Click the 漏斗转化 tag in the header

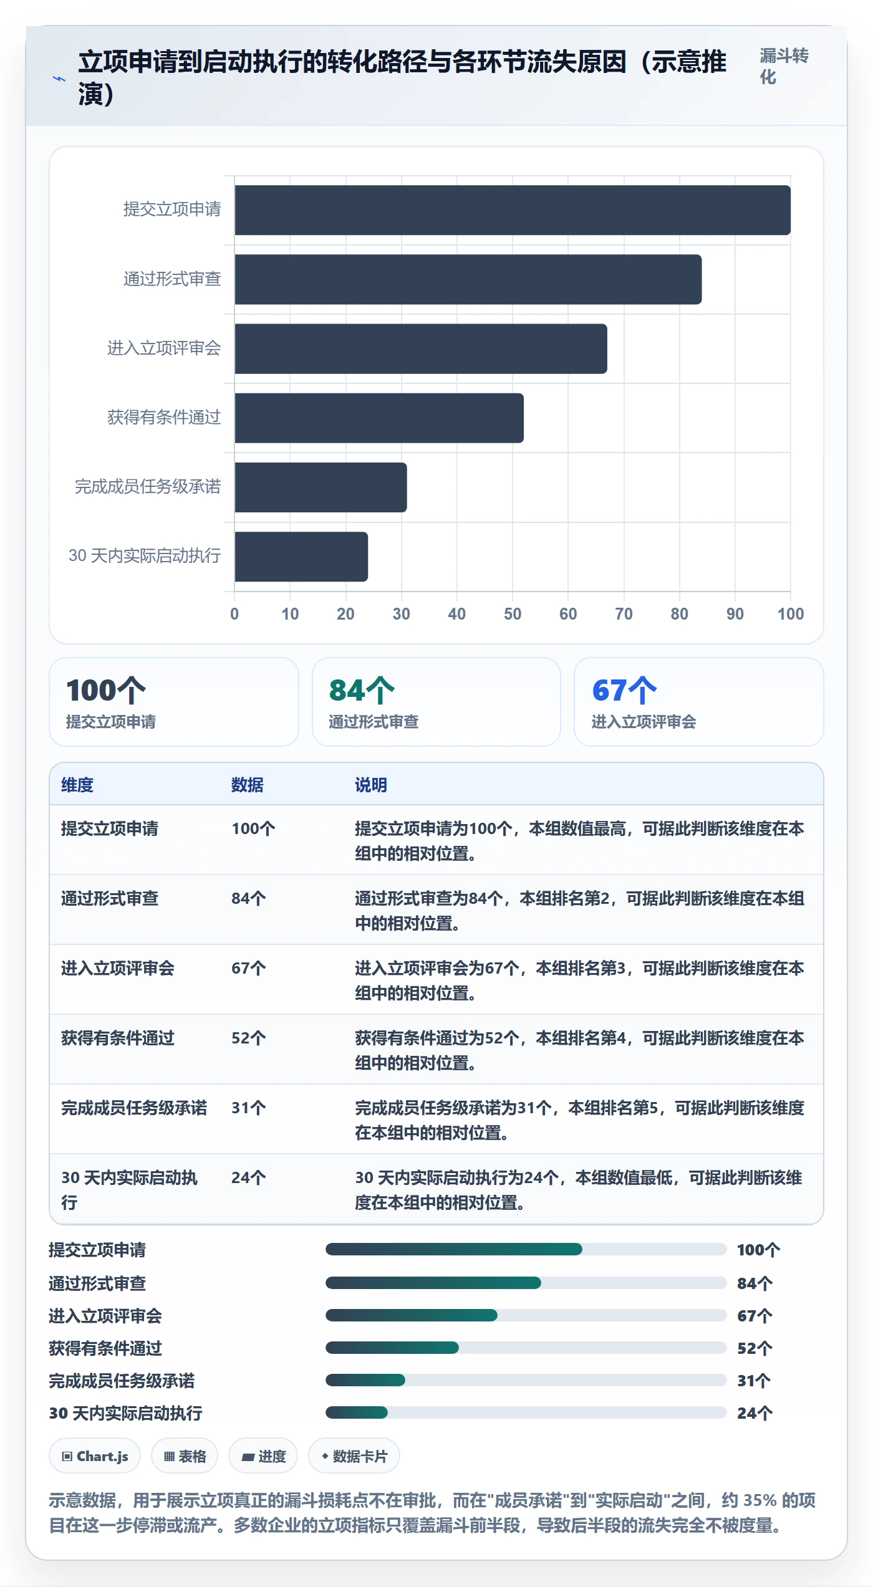pos(784,66)
